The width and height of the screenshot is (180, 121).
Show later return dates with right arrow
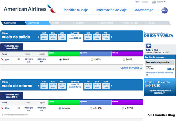click(111, 86)
